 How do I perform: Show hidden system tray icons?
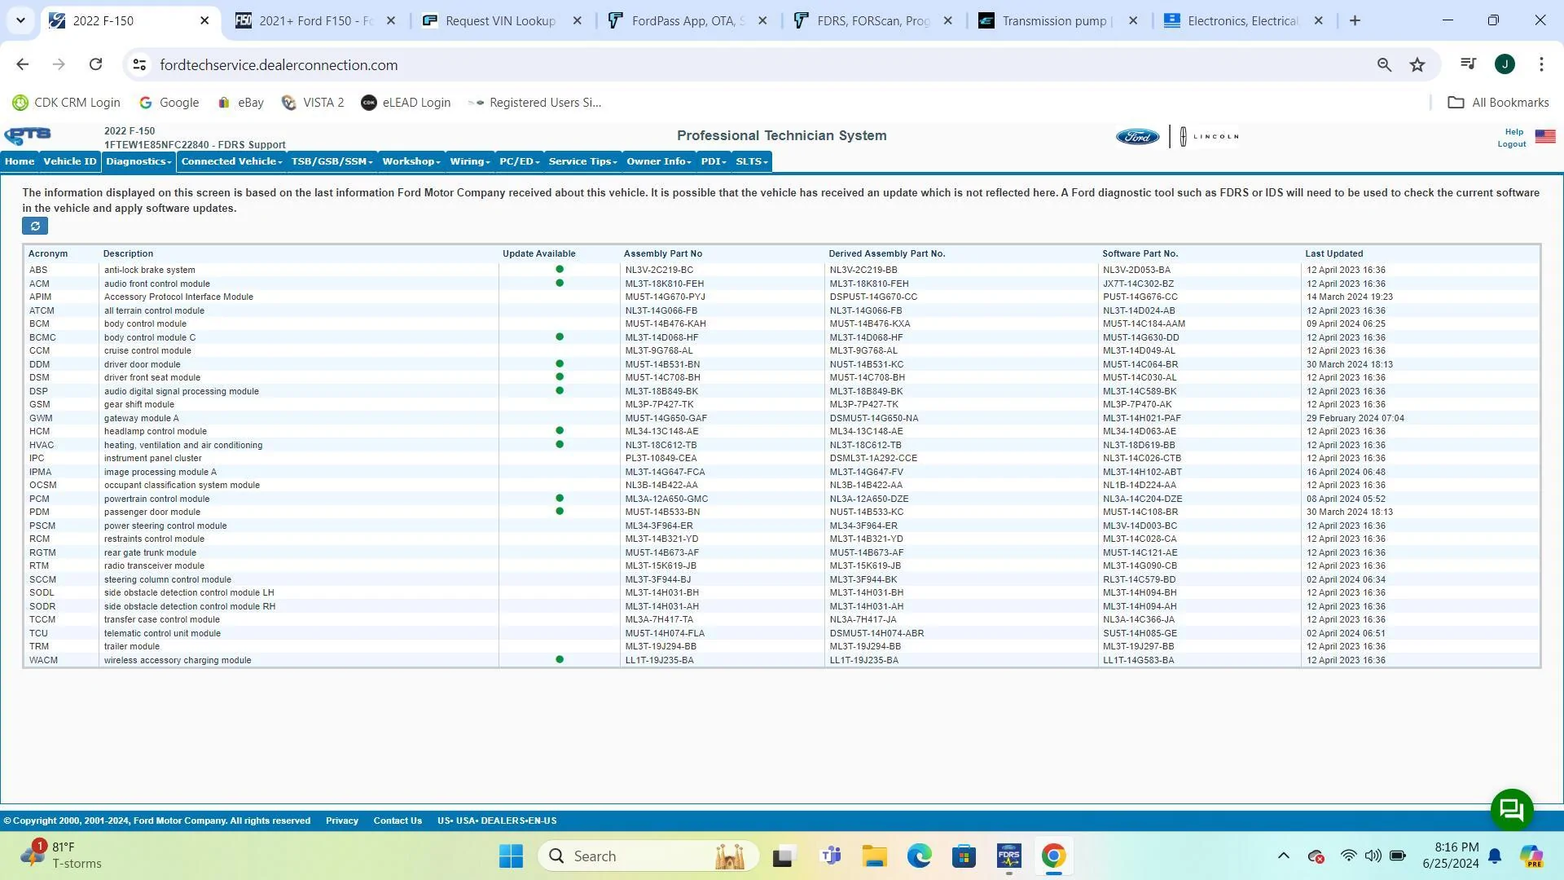pos(1284,856)
